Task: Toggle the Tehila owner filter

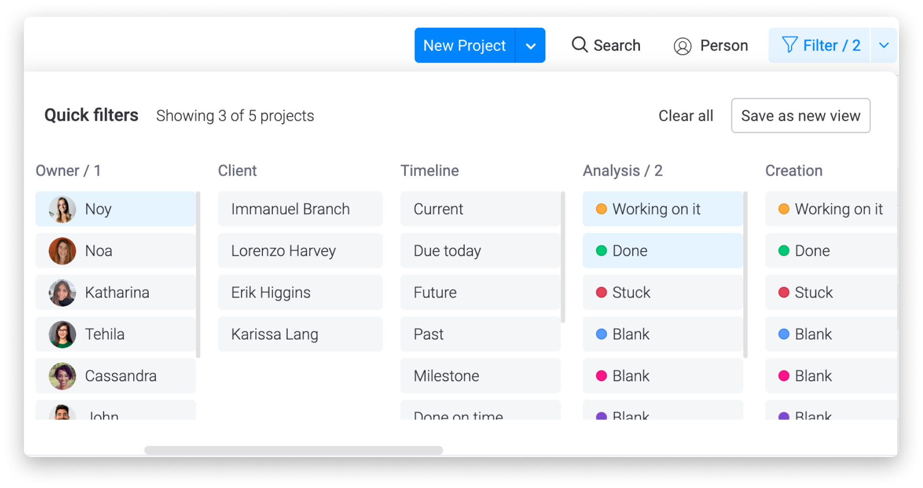Action: coord(115,334)
